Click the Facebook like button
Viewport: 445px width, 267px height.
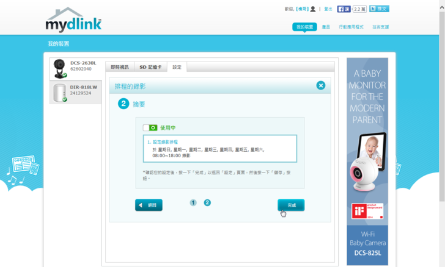344,9
